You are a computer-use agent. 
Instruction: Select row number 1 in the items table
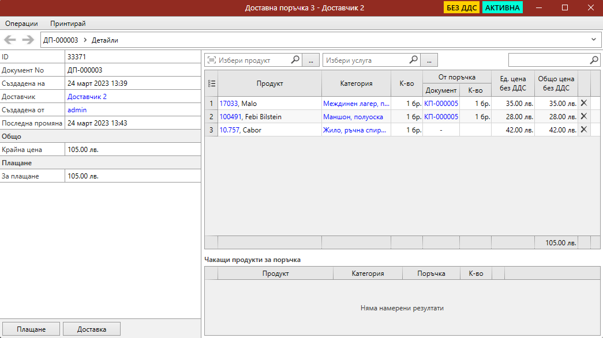pos(211,104)
